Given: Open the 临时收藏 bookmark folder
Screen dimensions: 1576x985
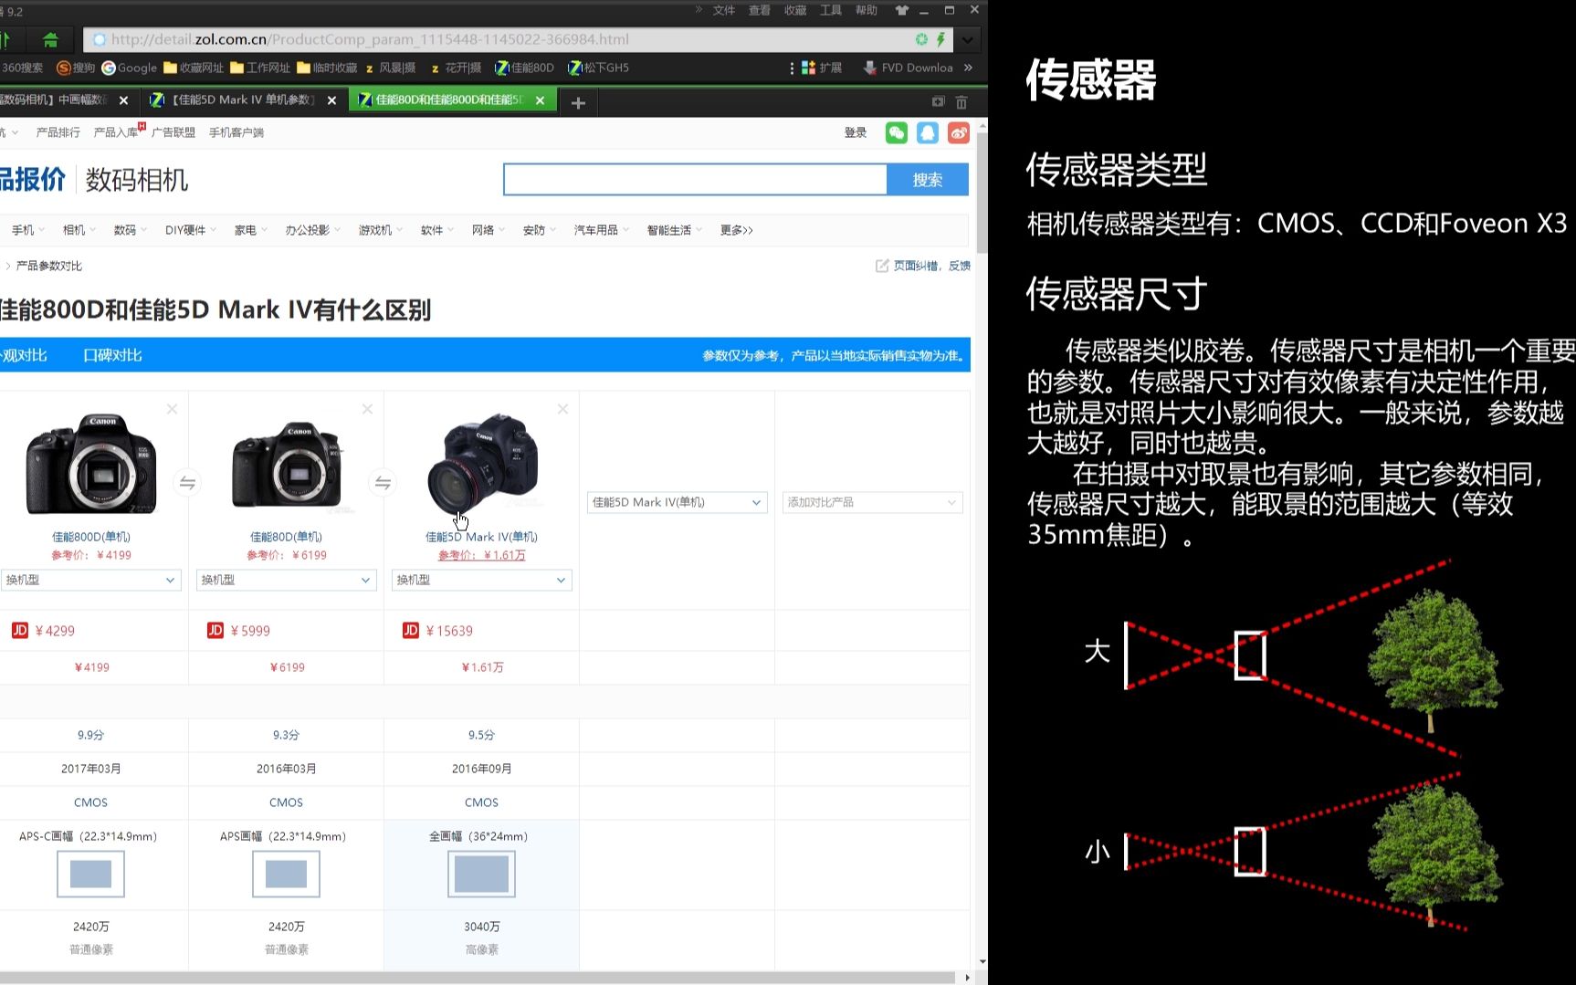Looking at the screenshot, I should point(327,68).
